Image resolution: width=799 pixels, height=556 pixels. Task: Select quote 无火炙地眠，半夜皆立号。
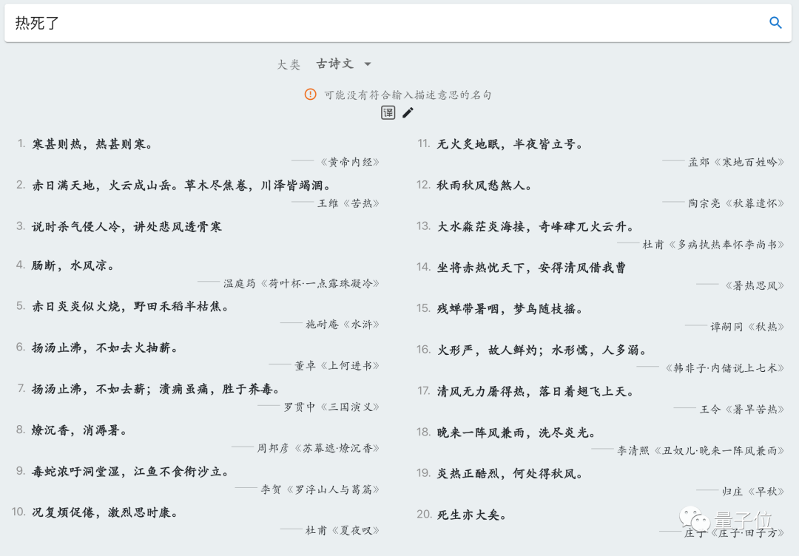(x=510, y=145)
